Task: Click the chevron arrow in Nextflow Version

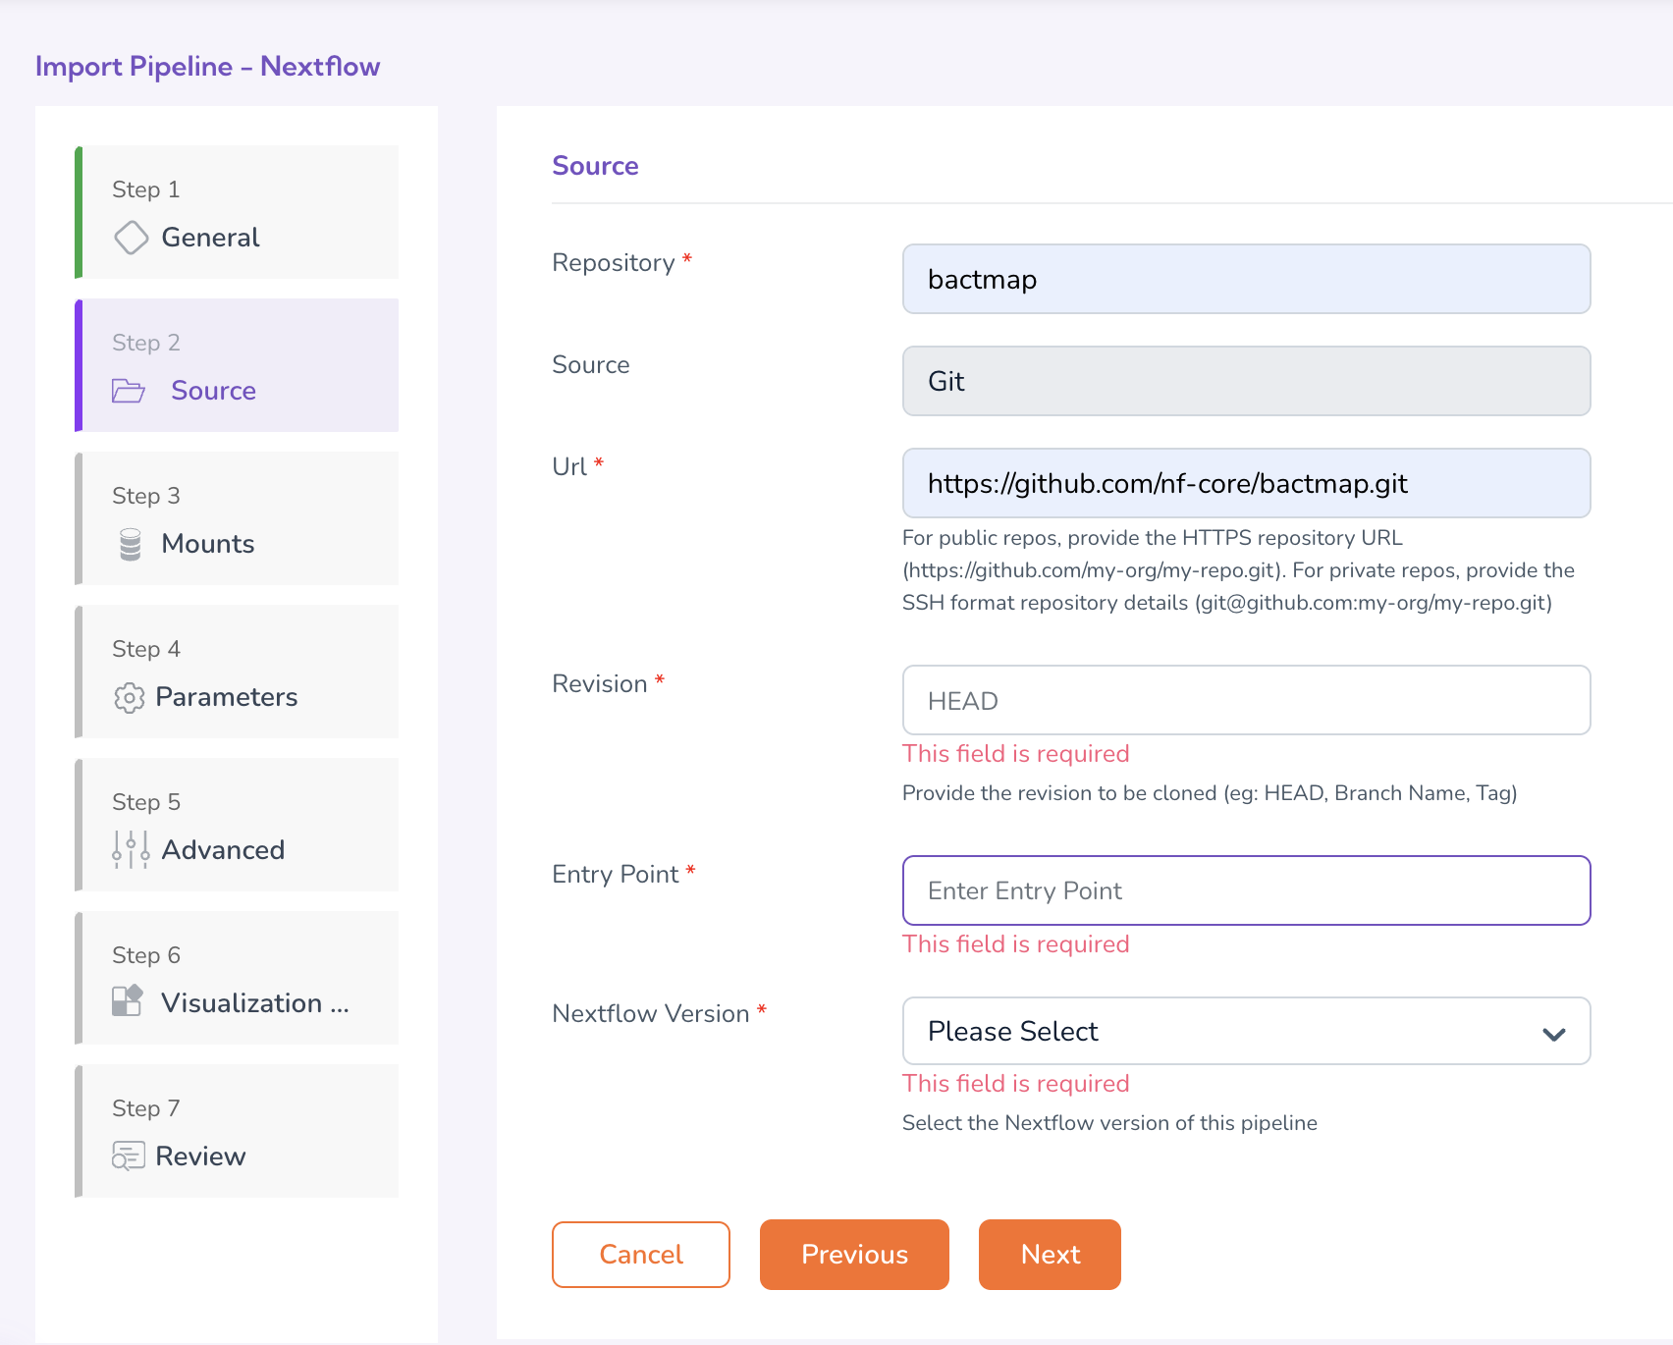Action: tap(1553, 1033)
